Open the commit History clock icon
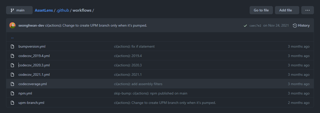The image size is (320, 113). pos(295,25)
